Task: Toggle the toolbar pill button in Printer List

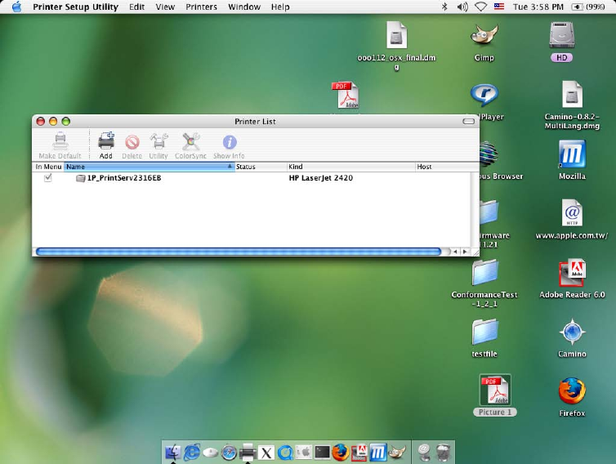Action: [468, 122]
